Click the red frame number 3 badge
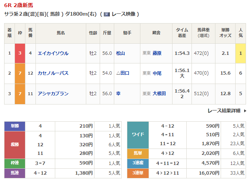Screen dimensions: 252x181 [20, 53]
